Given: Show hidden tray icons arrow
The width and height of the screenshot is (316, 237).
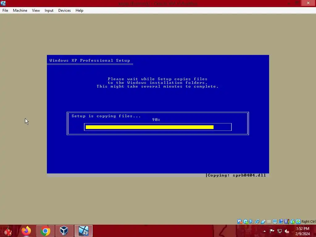Looking at the screenshot, I should coord(264,231).
